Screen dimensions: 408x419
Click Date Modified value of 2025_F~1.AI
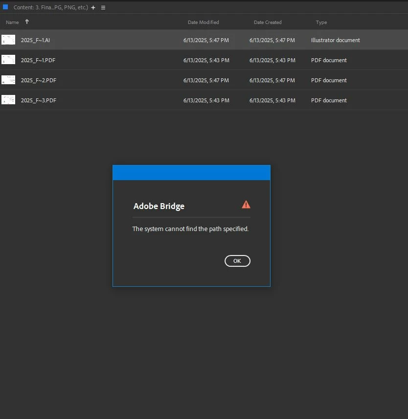point(206,40)
